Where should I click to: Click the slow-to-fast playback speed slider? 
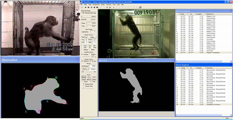[x=89, y=72]
